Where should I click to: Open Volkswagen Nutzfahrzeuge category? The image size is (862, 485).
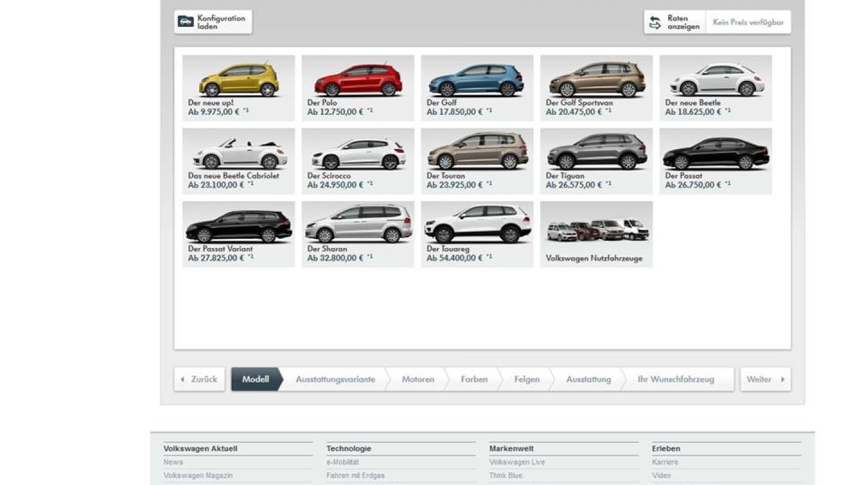(596, 234)
